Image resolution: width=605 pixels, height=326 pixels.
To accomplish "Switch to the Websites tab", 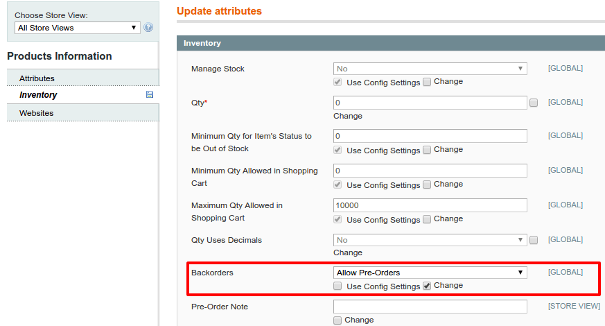I will point(36,113).
